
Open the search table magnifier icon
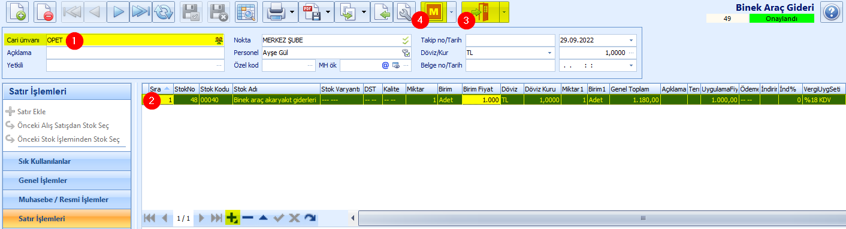point(246,11)
